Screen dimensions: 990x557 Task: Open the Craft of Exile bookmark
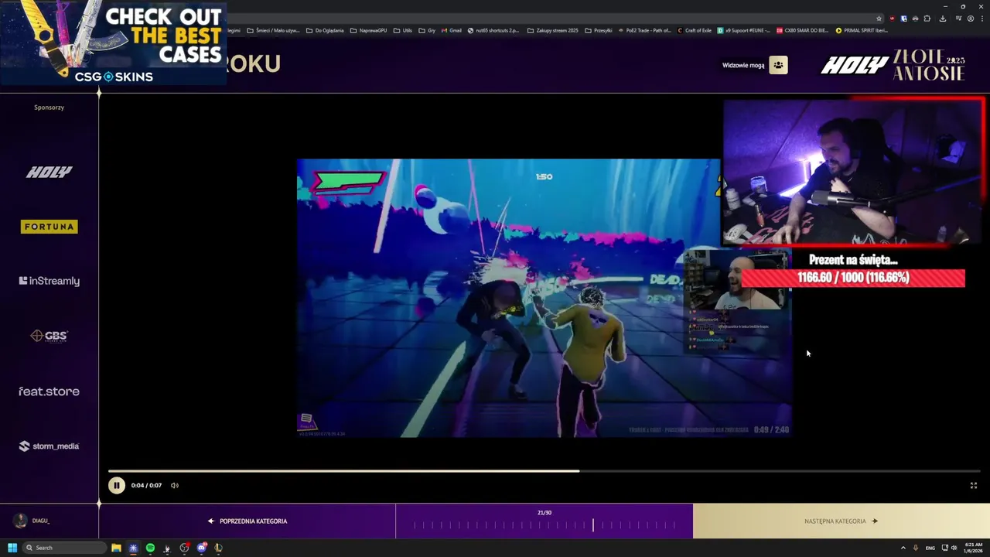(x=694, y=30)
